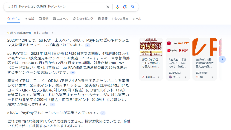Open the PayPay」「楽天ペイ」 card title
This screenshot has height=130, width=231.
coord(178,63)
